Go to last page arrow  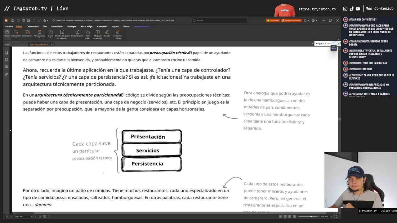(40, 216)
